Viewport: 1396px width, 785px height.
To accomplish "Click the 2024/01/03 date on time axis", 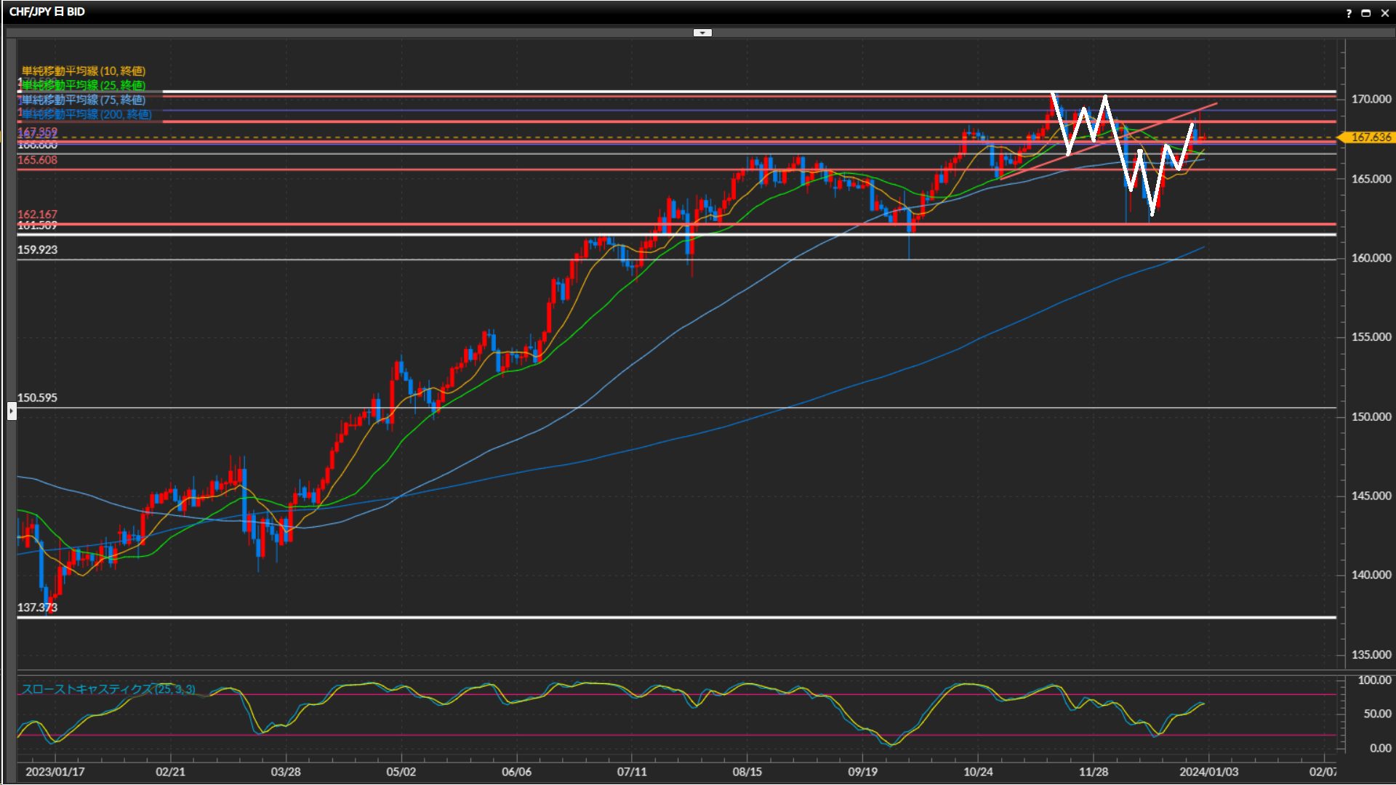I will [1208, 771].
